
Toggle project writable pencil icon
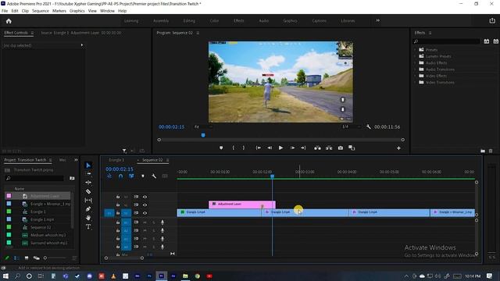pyautogui.click(x=7, y=258)
